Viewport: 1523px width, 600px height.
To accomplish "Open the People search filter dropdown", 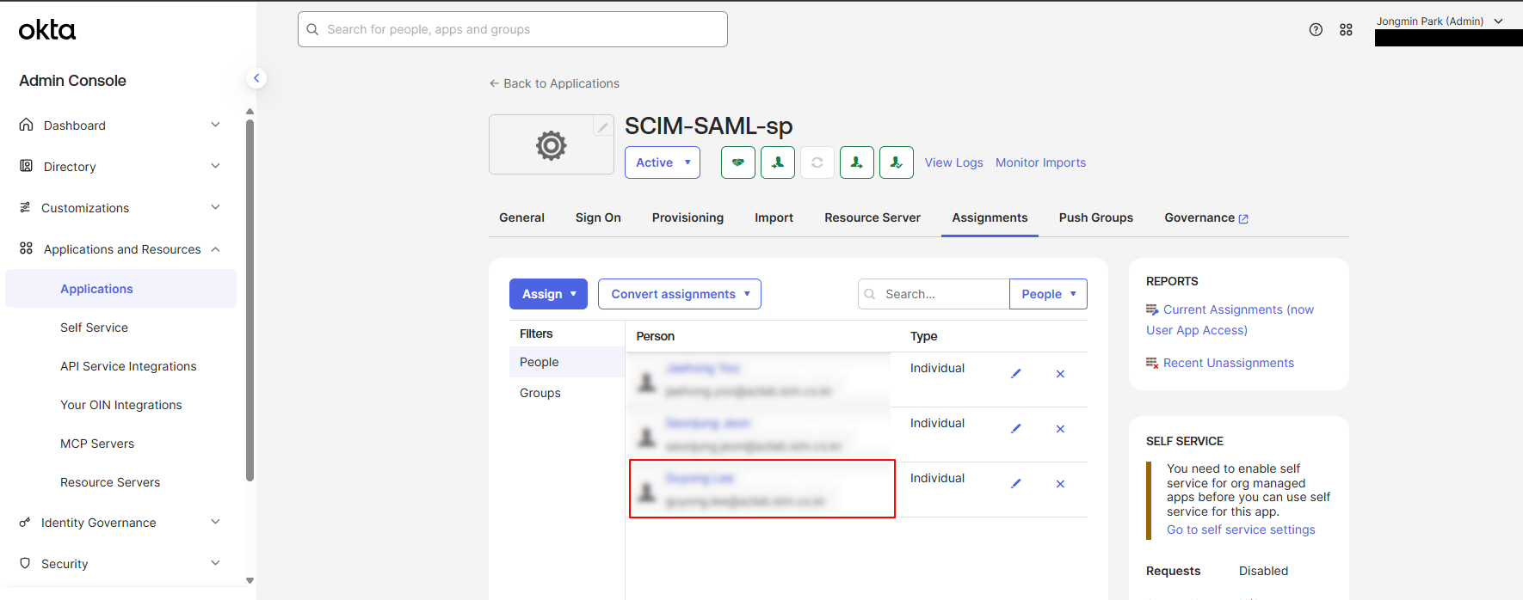I will (x=1048, y=294).
